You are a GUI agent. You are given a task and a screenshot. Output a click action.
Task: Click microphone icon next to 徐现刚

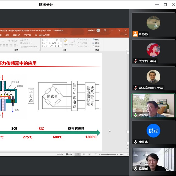tap(135, 115)
